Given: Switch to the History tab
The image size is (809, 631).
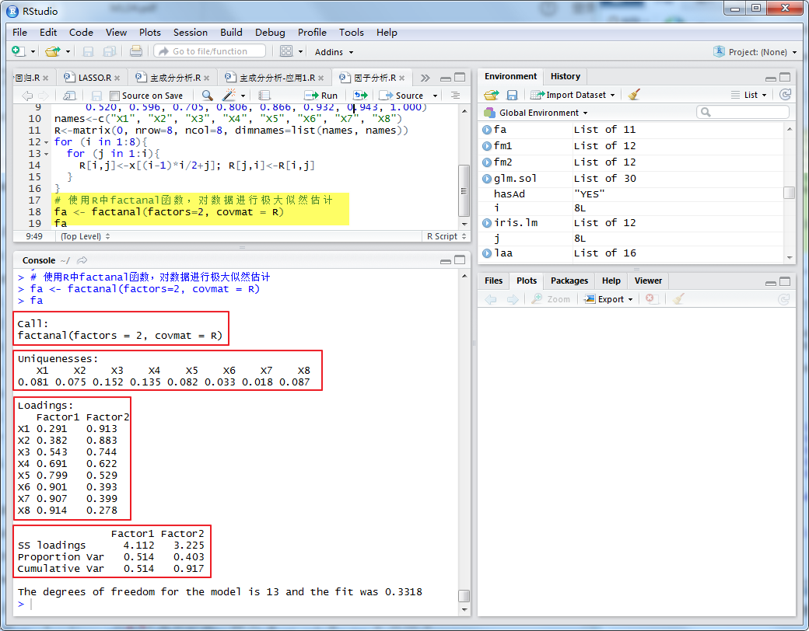Looking at the screenshot, I should (x=565, y=76).
